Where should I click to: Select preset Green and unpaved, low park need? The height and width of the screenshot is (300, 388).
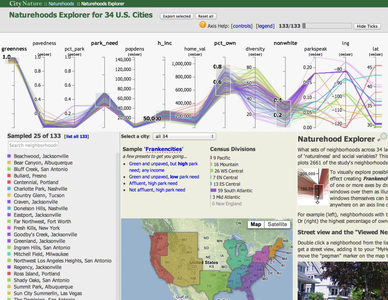tap(164, 177)
